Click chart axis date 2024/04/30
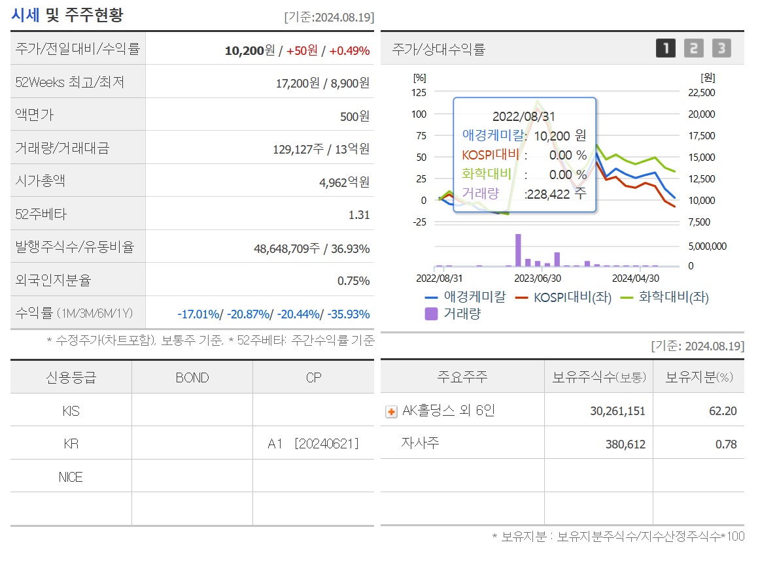Image resolution: width=758 pixels, height=570 pixels. [636, 278]
